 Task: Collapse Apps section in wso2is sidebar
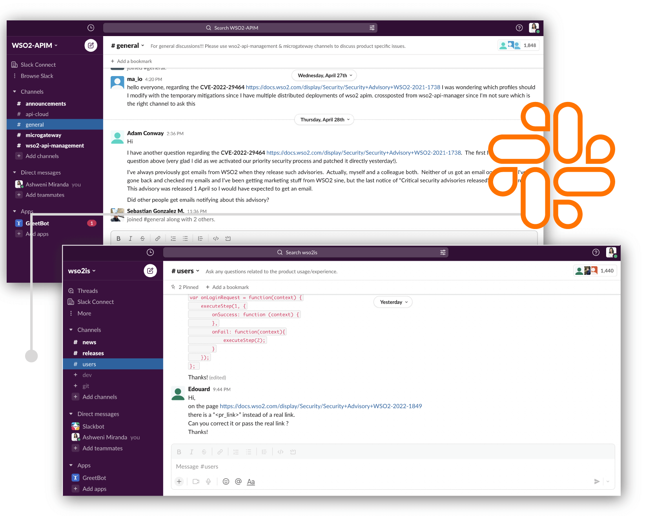tap(71, 465)
